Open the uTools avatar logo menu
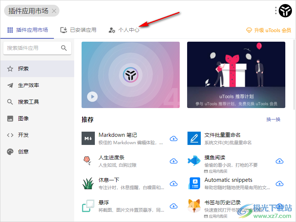This screenshot has height=222, width=296. pos(285,11)
